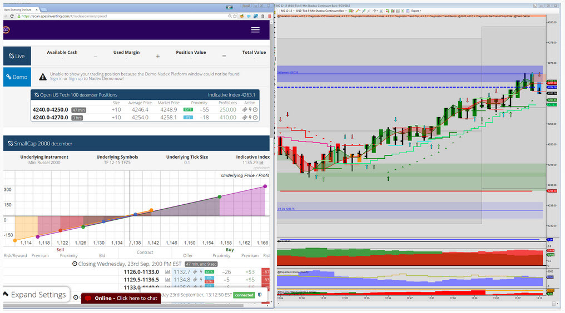Click the 3 hrs badge on 4240.0-4270.0
This screenshot has width=565, height=313.
click(x=77, y=118)
